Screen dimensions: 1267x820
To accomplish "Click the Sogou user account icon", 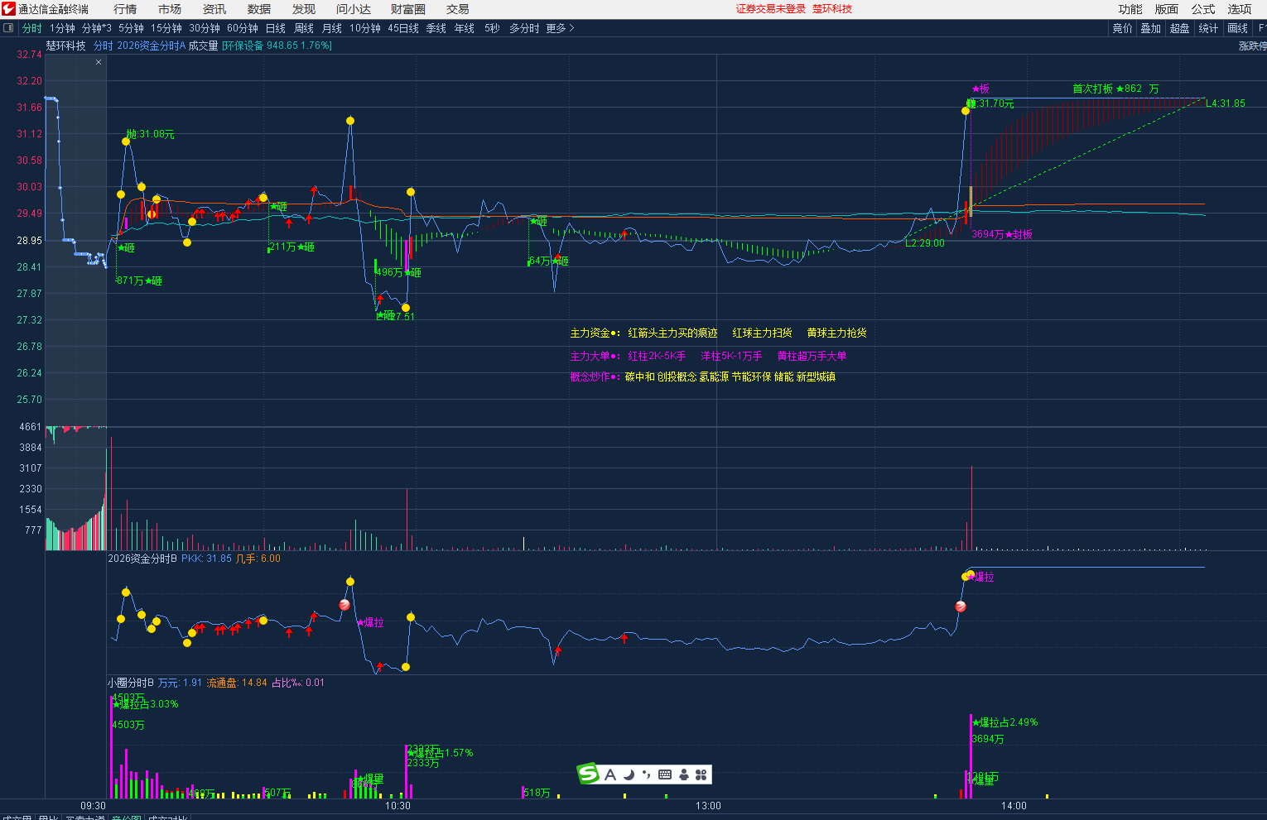I will [x=683, y=774].
